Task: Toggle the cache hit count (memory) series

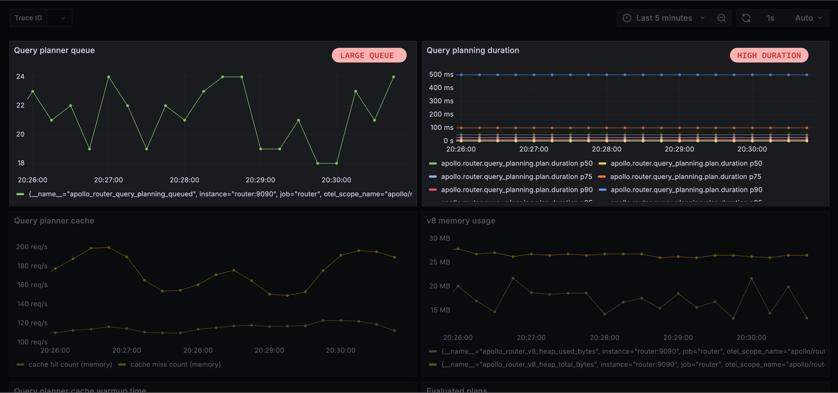Action: pos(70,364)
